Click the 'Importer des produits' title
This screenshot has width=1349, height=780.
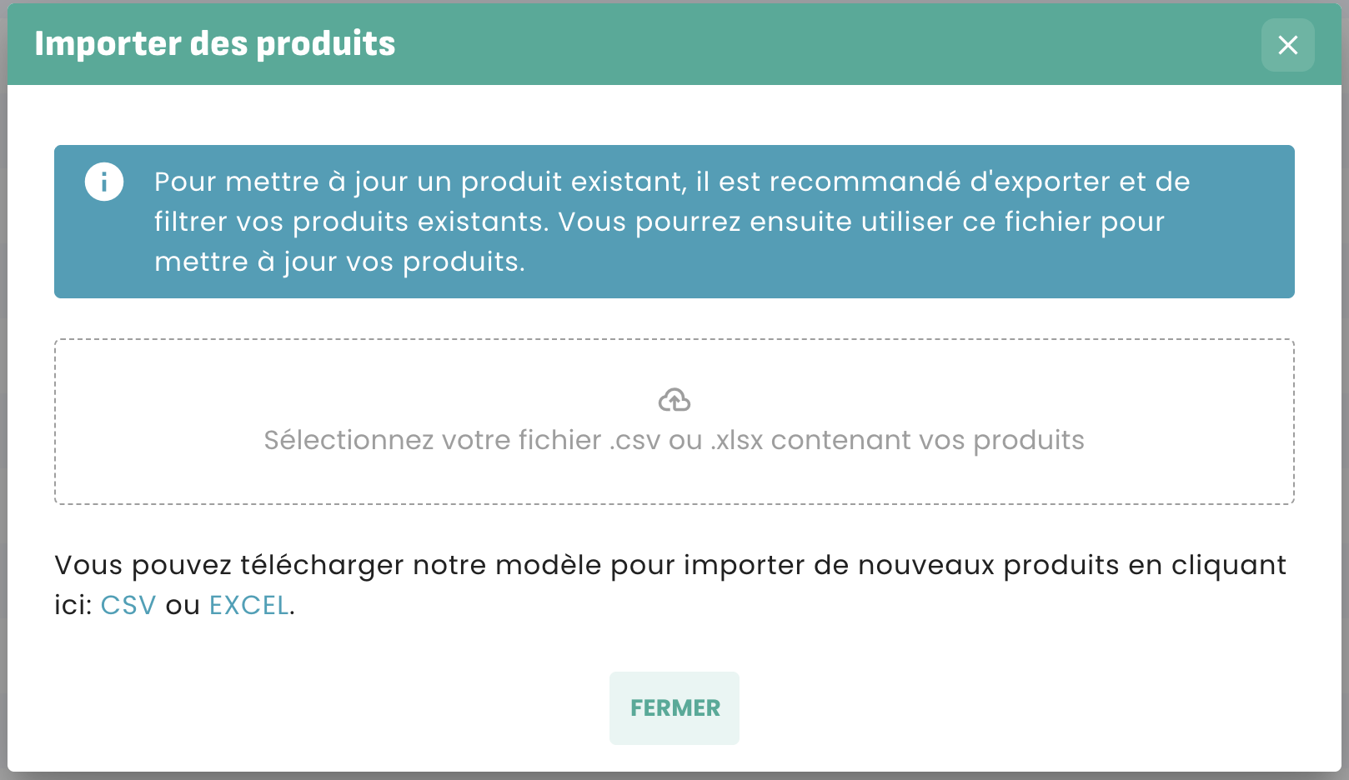point(214,43)
